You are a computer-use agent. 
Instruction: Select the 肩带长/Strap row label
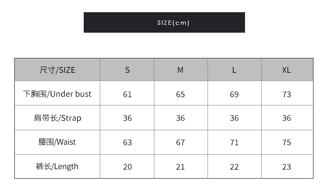[x=57, y=118]
